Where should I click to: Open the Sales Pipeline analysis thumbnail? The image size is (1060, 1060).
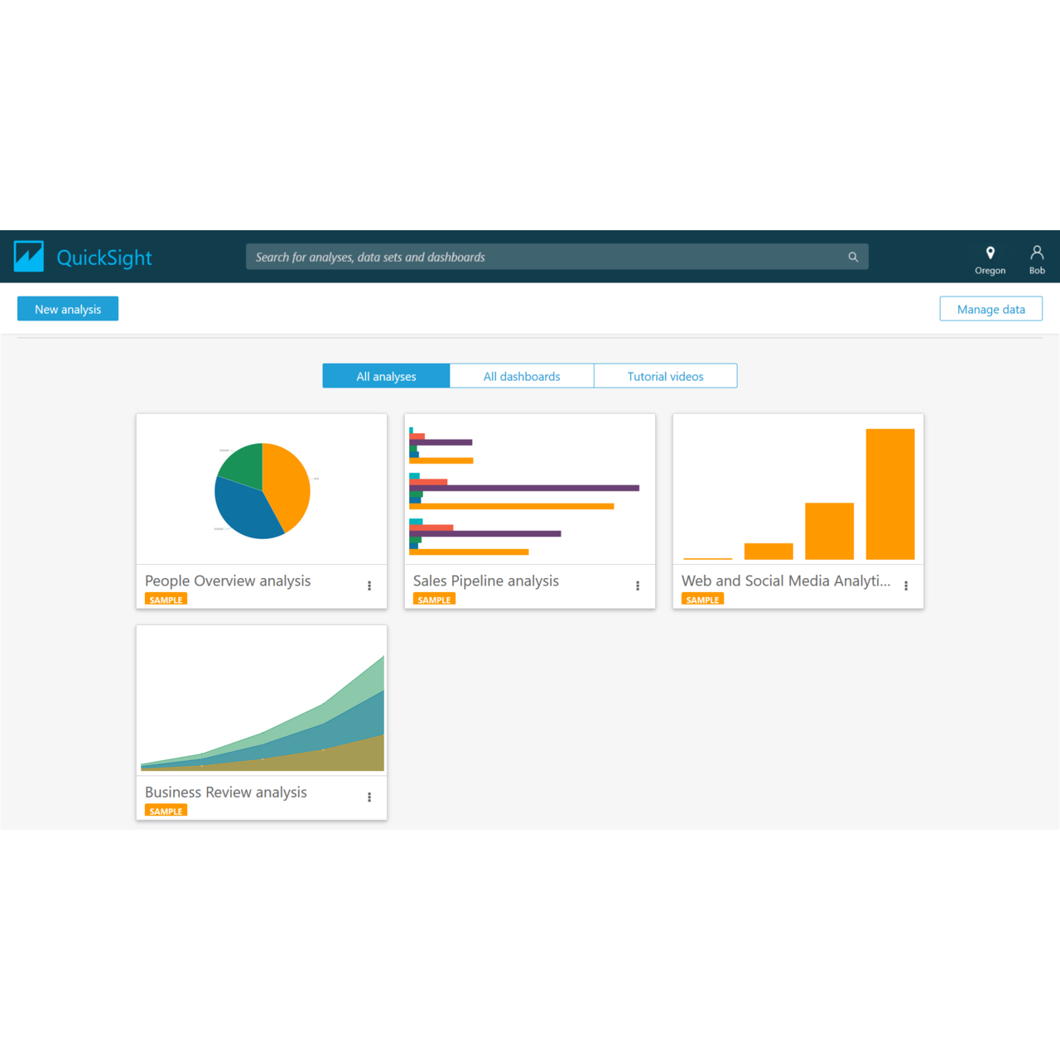tap(529, 489)
